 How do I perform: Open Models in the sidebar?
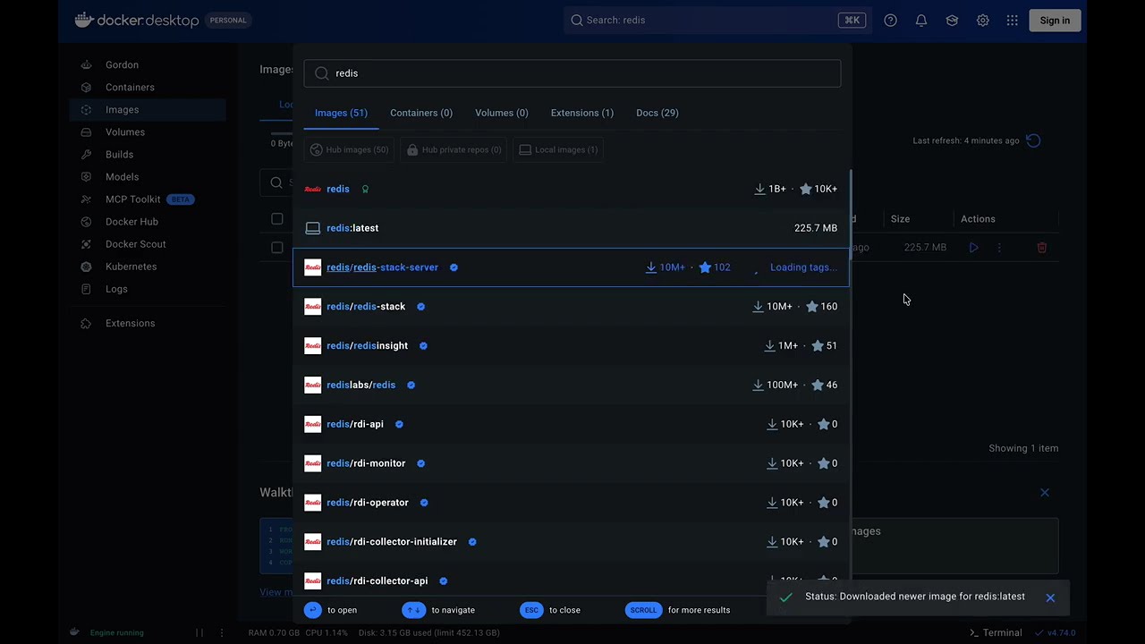click(x=122, y=177)
